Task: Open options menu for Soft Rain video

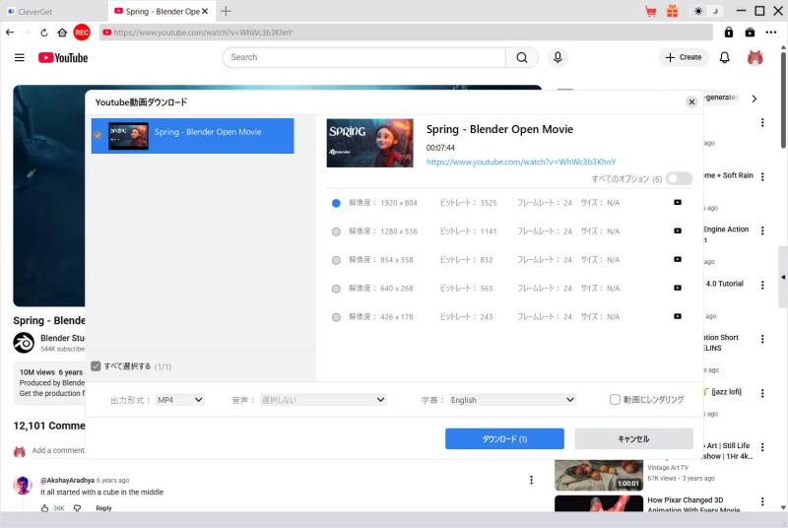Action: point(762,177)
